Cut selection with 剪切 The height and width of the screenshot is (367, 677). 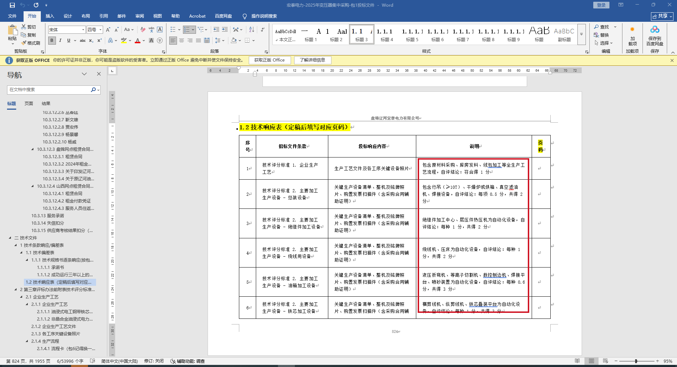click(29, 27)
